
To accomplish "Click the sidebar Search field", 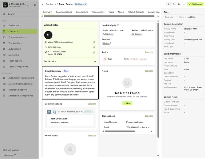I will tap(19, 14).
